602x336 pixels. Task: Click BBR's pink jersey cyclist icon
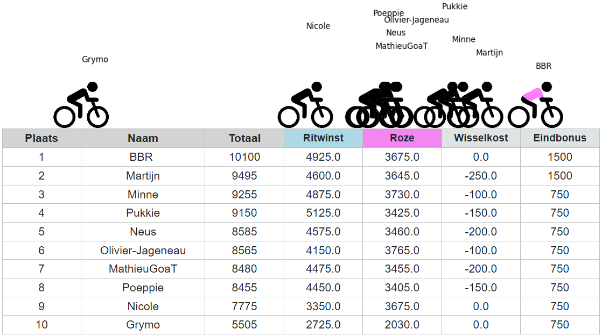[536, 105]
